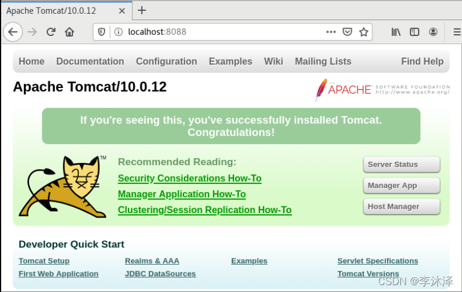Viewport: 462px width, 292px height.
Task: Open the Firefox account avatar icon
Action: click(433, 32)
